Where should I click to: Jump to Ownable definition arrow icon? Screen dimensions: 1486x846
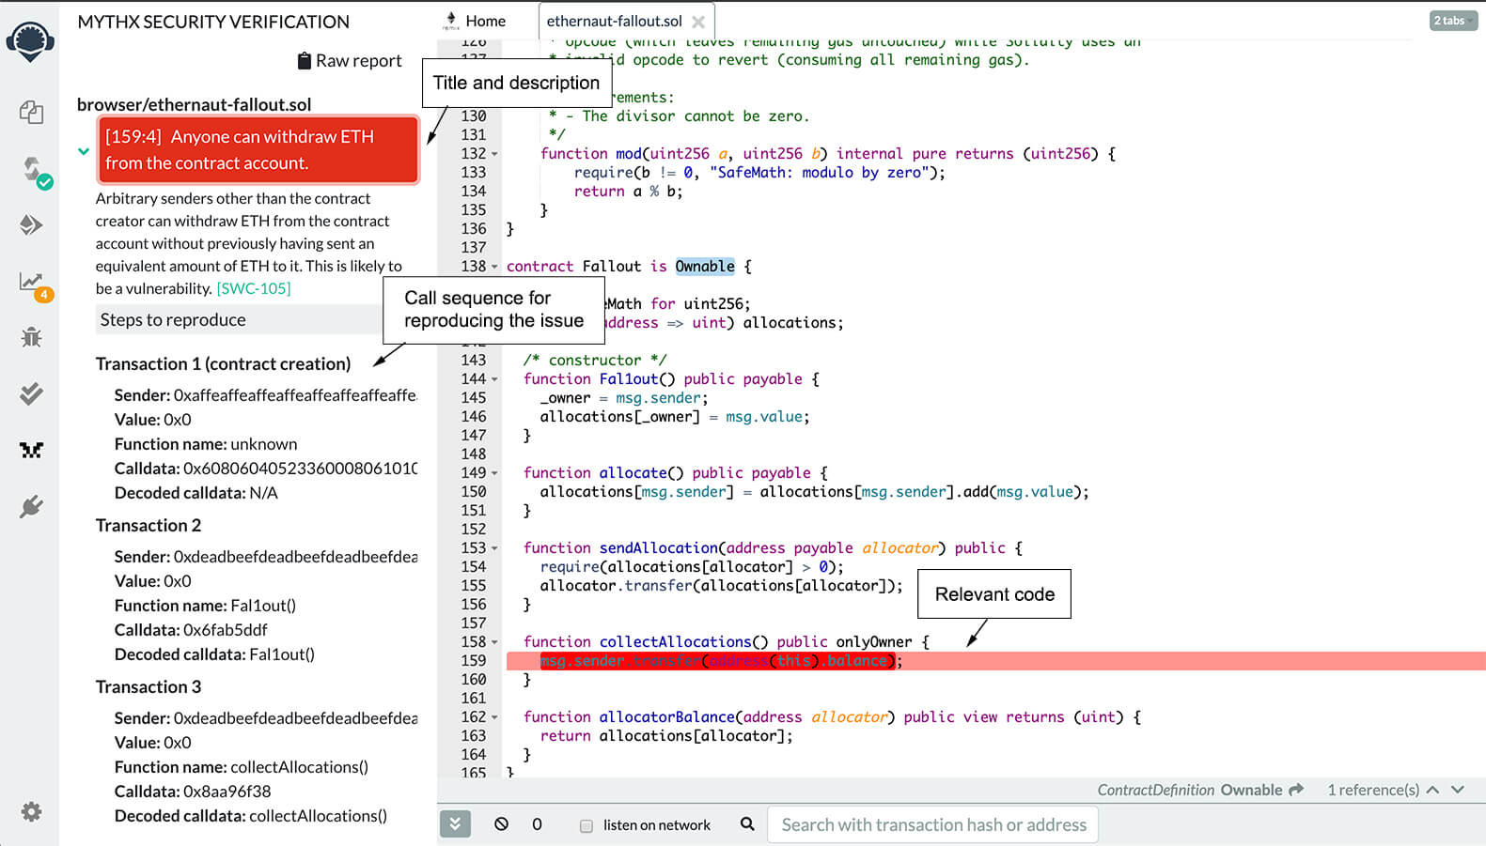pos(1296,790)
